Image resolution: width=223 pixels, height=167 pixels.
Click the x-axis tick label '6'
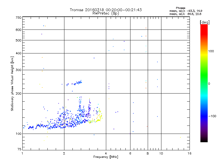point(130,153)
